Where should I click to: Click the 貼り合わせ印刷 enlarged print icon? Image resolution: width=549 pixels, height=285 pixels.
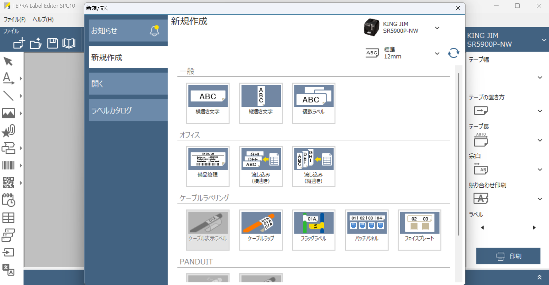(481, 198)
